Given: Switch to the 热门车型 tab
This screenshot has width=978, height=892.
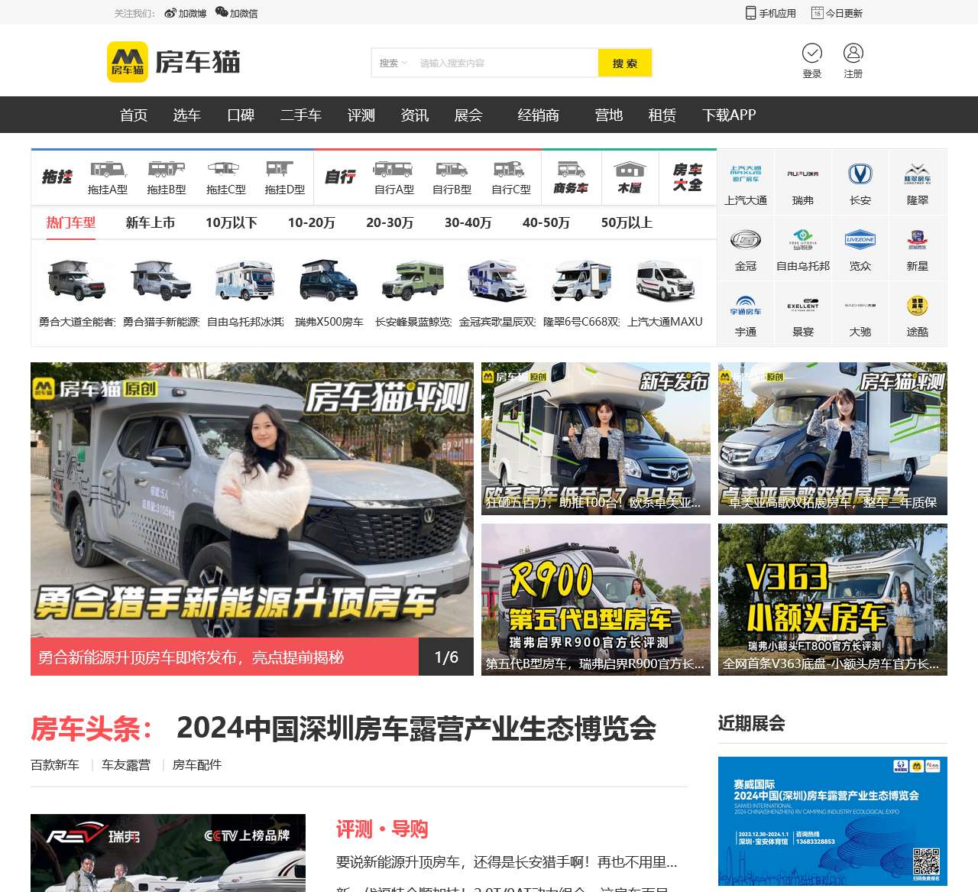Looking at the screenshot, I should 71,222.
